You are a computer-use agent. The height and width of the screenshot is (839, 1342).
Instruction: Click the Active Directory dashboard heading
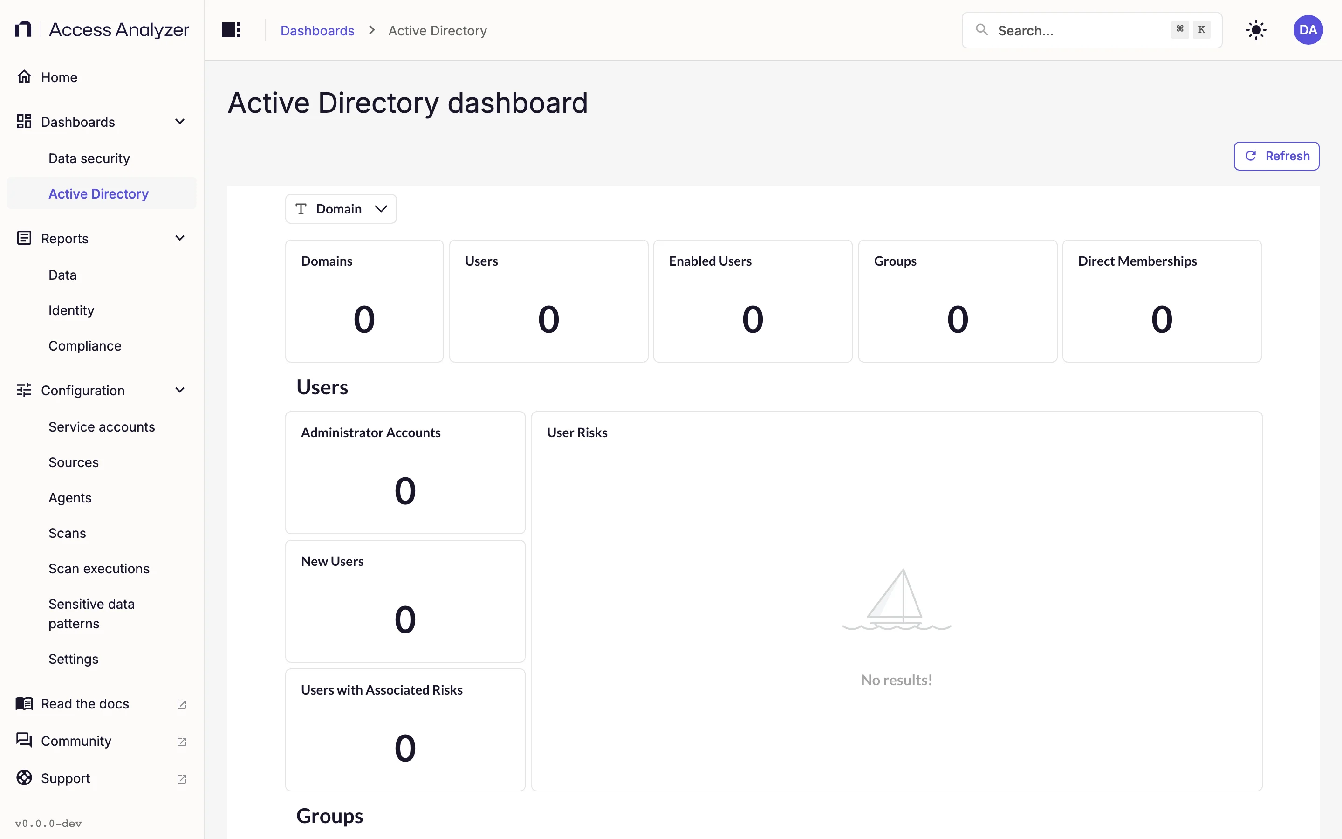point(408,103)
